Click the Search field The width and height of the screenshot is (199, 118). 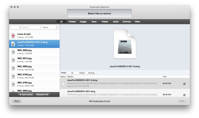[25, 27]
